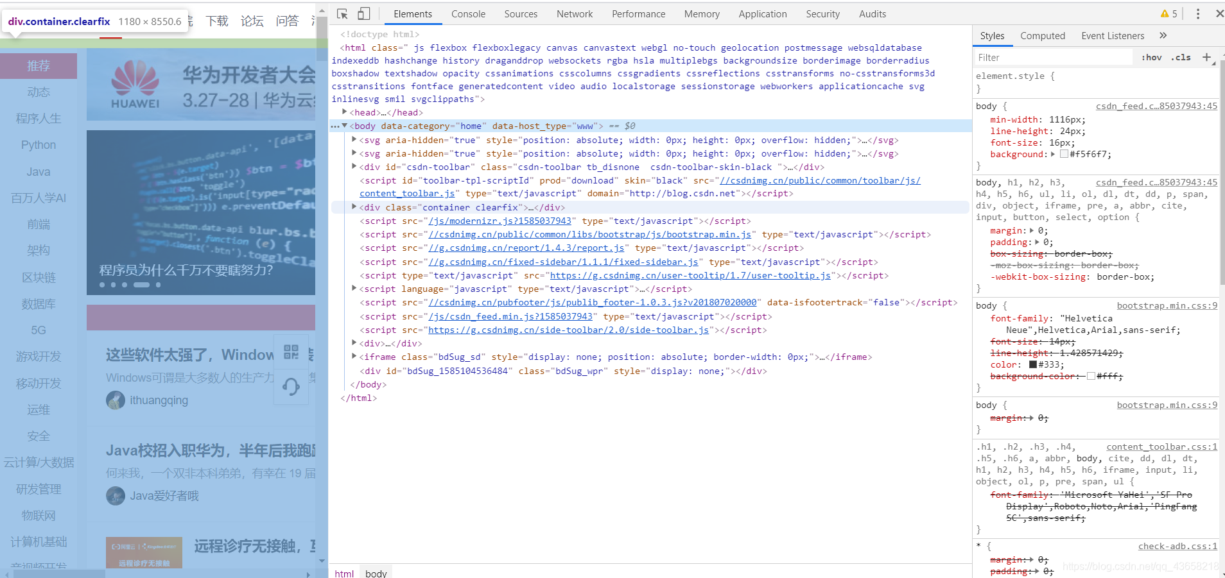Select the body breadcrumb at the bottom
This screenshot has height=578, width=1225.
click(376, 573)
